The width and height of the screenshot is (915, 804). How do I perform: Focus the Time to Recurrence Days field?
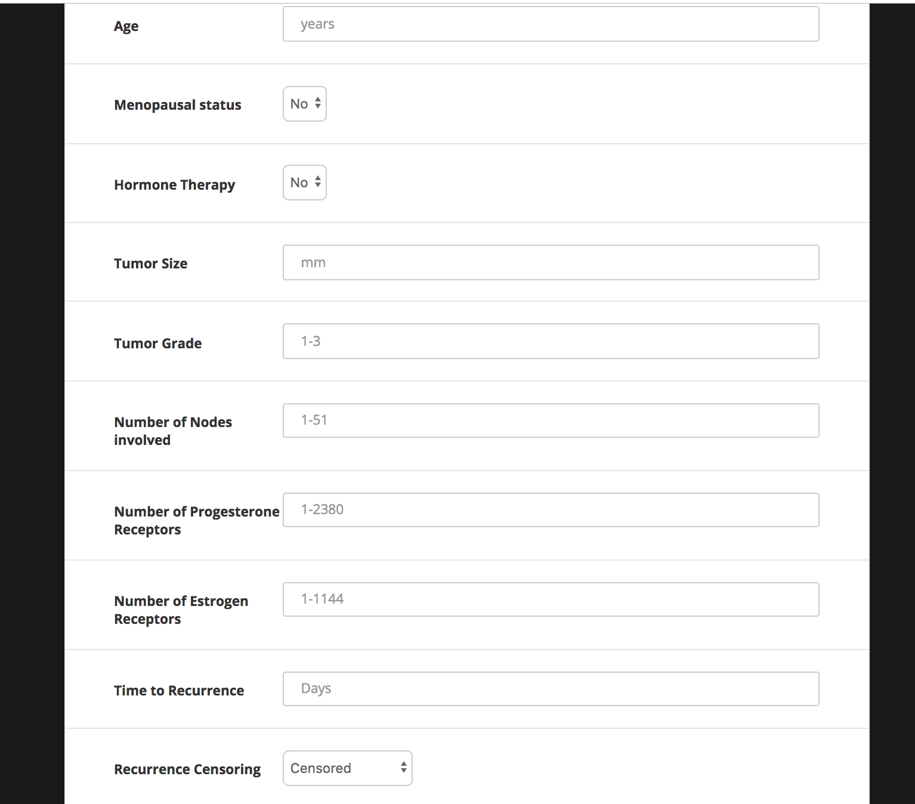(551, 689)
